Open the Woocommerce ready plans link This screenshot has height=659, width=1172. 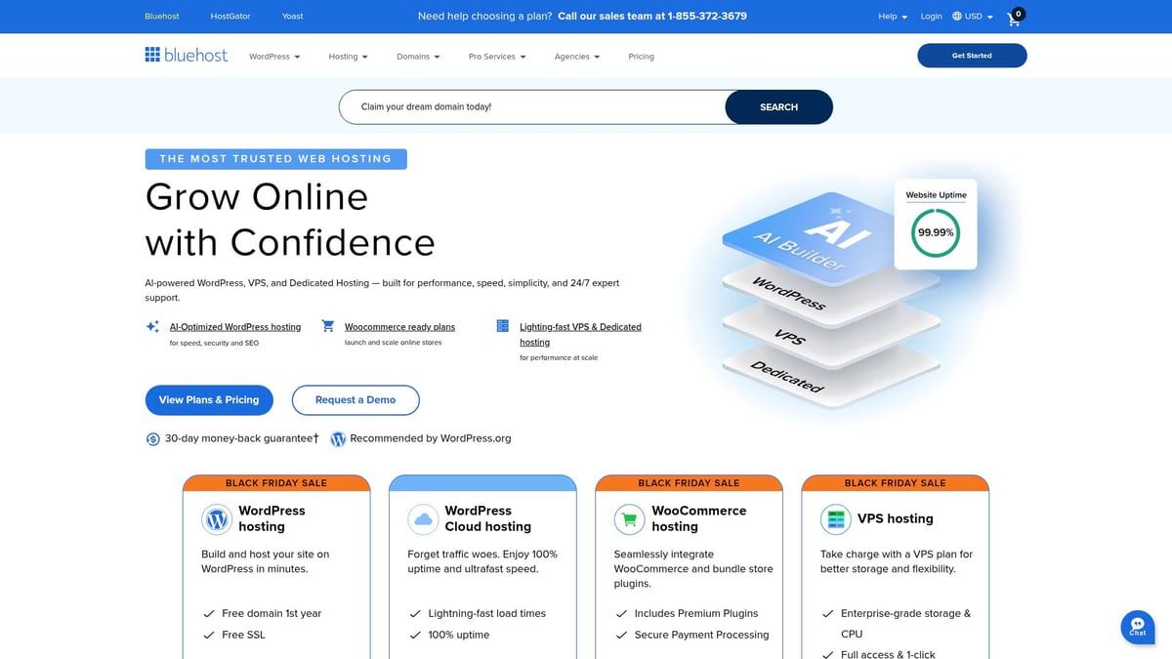click(400, 326)
